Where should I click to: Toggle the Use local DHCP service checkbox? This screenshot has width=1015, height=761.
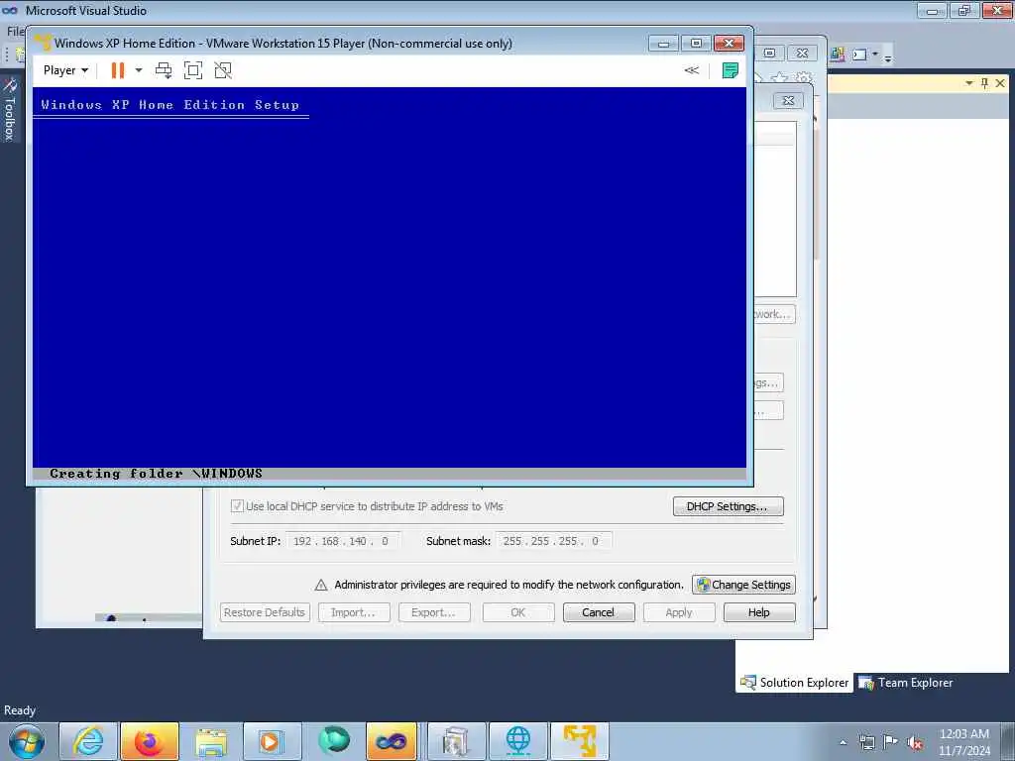pos(237,506)
